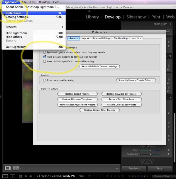Select main window button labeled 1
The width and height of the screenshot is (176, 179).
[x=5, y=176]
